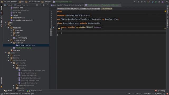The width and height of the screenshot is (169, 95).
Task: Expand the Tests folder
Action: click(x=11, y=35)
